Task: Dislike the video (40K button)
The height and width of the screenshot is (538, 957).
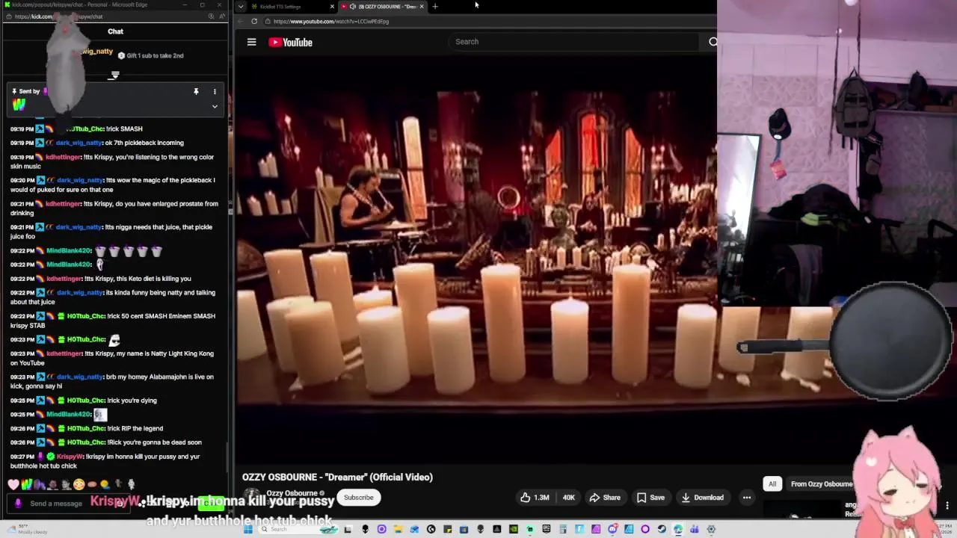Action: (568, 498)
